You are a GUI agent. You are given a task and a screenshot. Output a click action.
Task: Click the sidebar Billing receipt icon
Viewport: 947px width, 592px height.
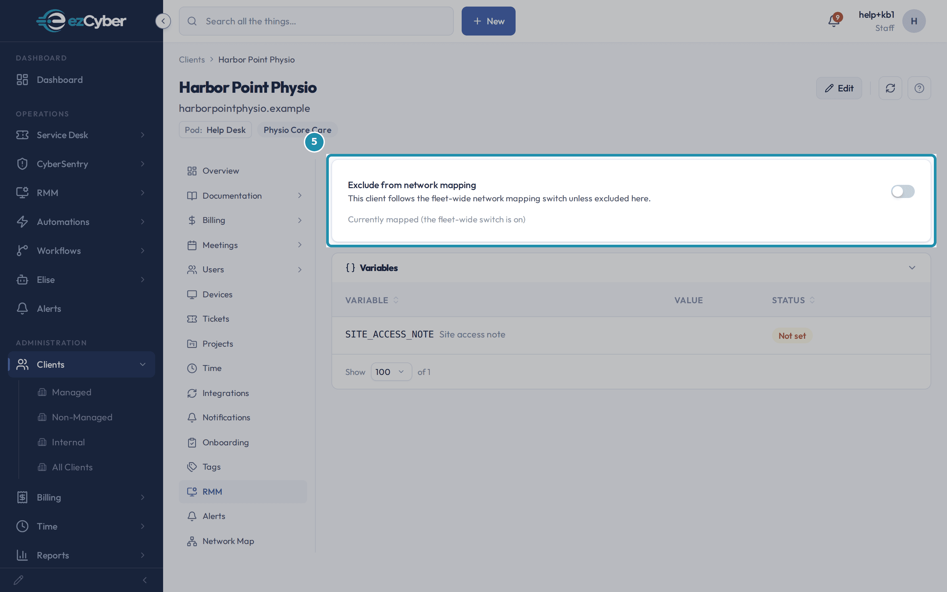pos(22,497)
